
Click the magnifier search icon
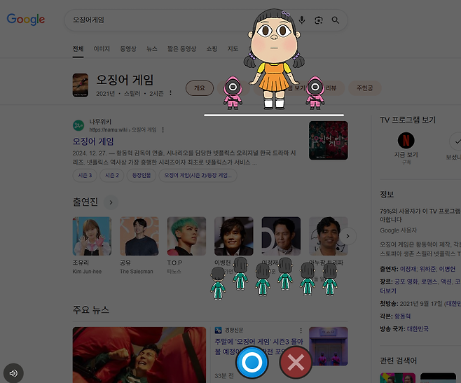coord(336,20)
